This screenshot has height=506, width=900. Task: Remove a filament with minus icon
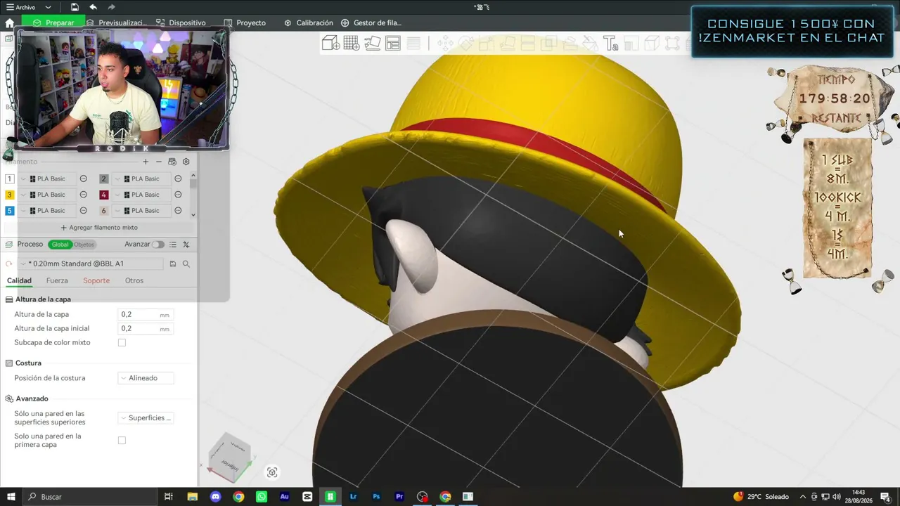pos(159,162)
